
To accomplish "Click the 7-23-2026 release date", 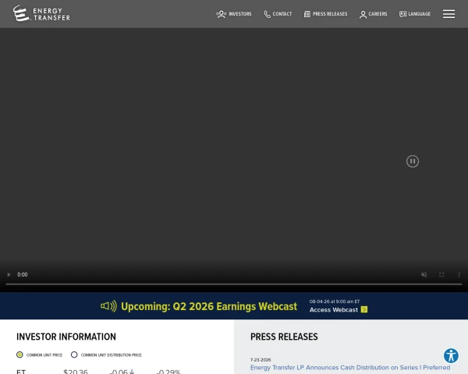I will click(x=261, y=360).
